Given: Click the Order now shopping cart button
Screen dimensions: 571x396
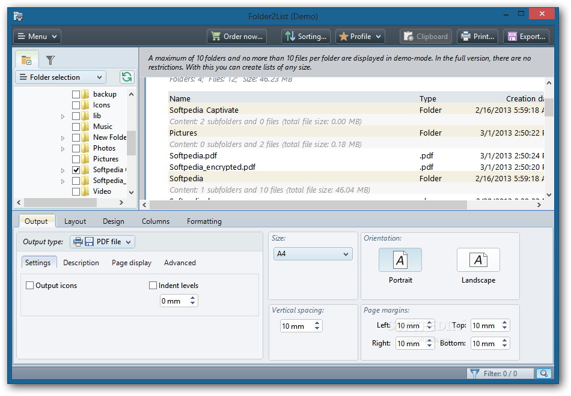Looking at the screenshot, I should pyautogui.click(x=237, y=37).
